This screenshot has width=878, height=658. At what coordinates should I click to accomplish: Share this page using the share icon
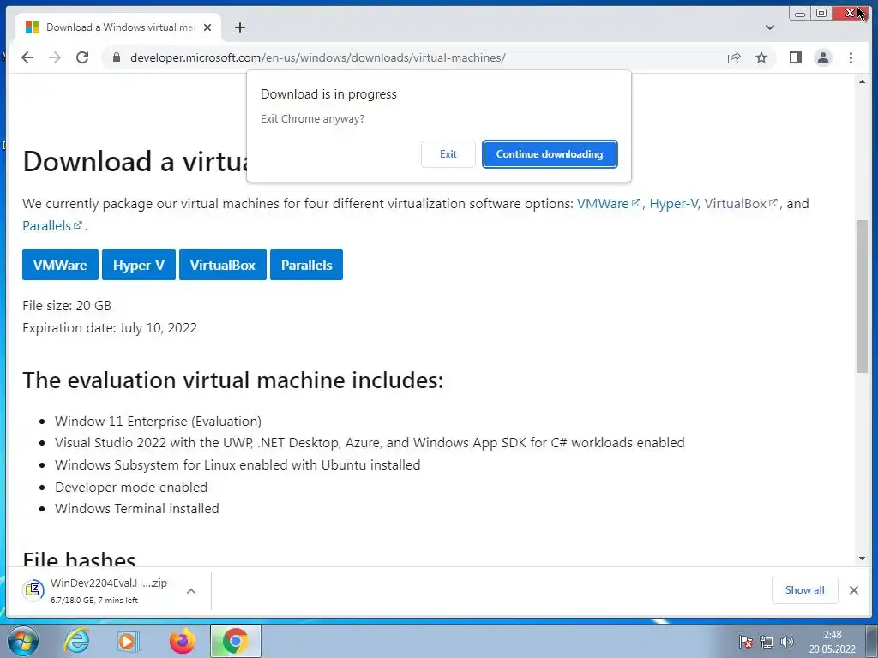[734, 57]
